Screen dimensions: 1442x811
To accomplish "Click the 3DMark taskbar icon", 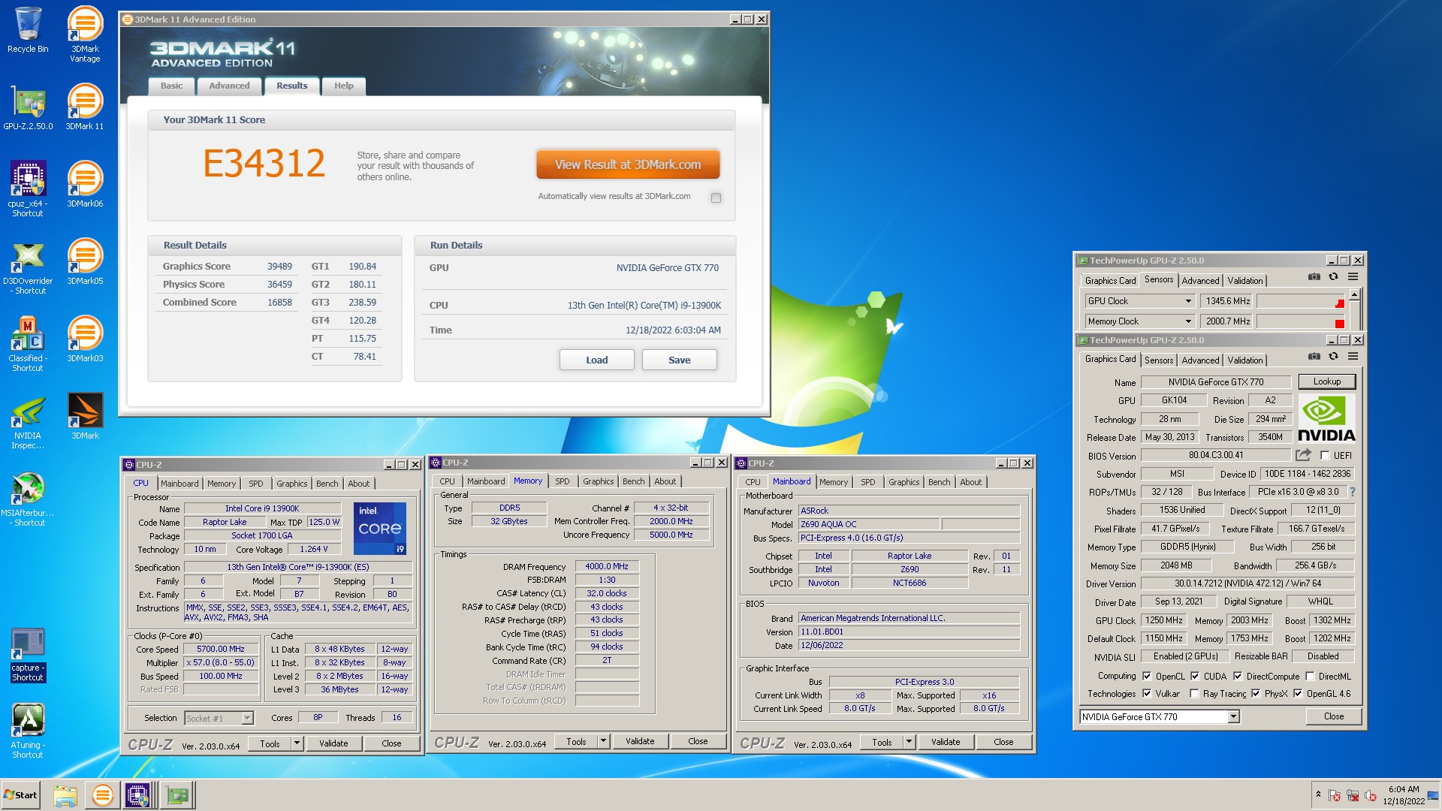I will (x=102, y=795).
